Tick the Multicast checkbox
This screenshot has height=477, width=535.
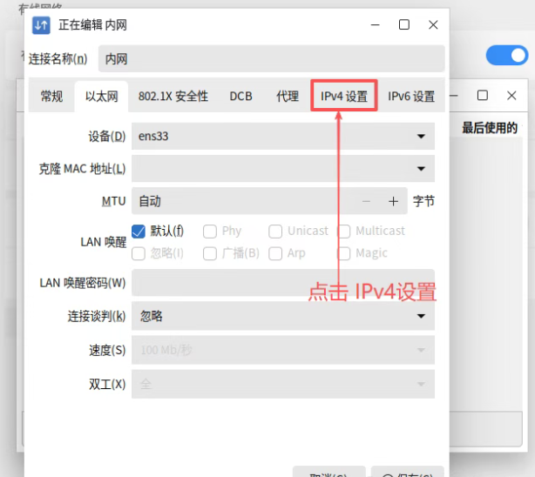(x=343, y=232)
